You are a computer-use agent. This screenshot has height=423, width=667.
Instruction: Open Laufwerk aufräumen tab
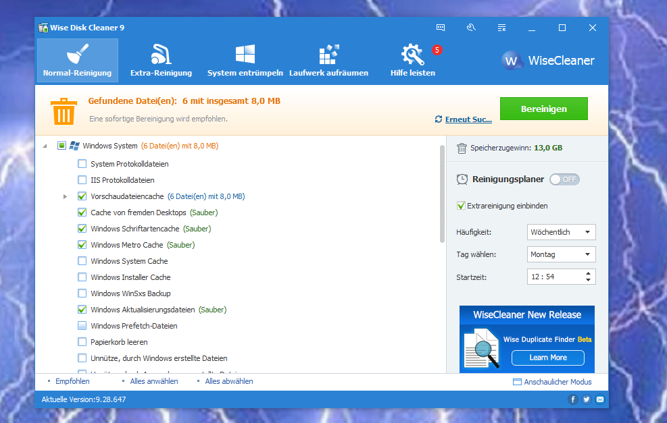329,60
